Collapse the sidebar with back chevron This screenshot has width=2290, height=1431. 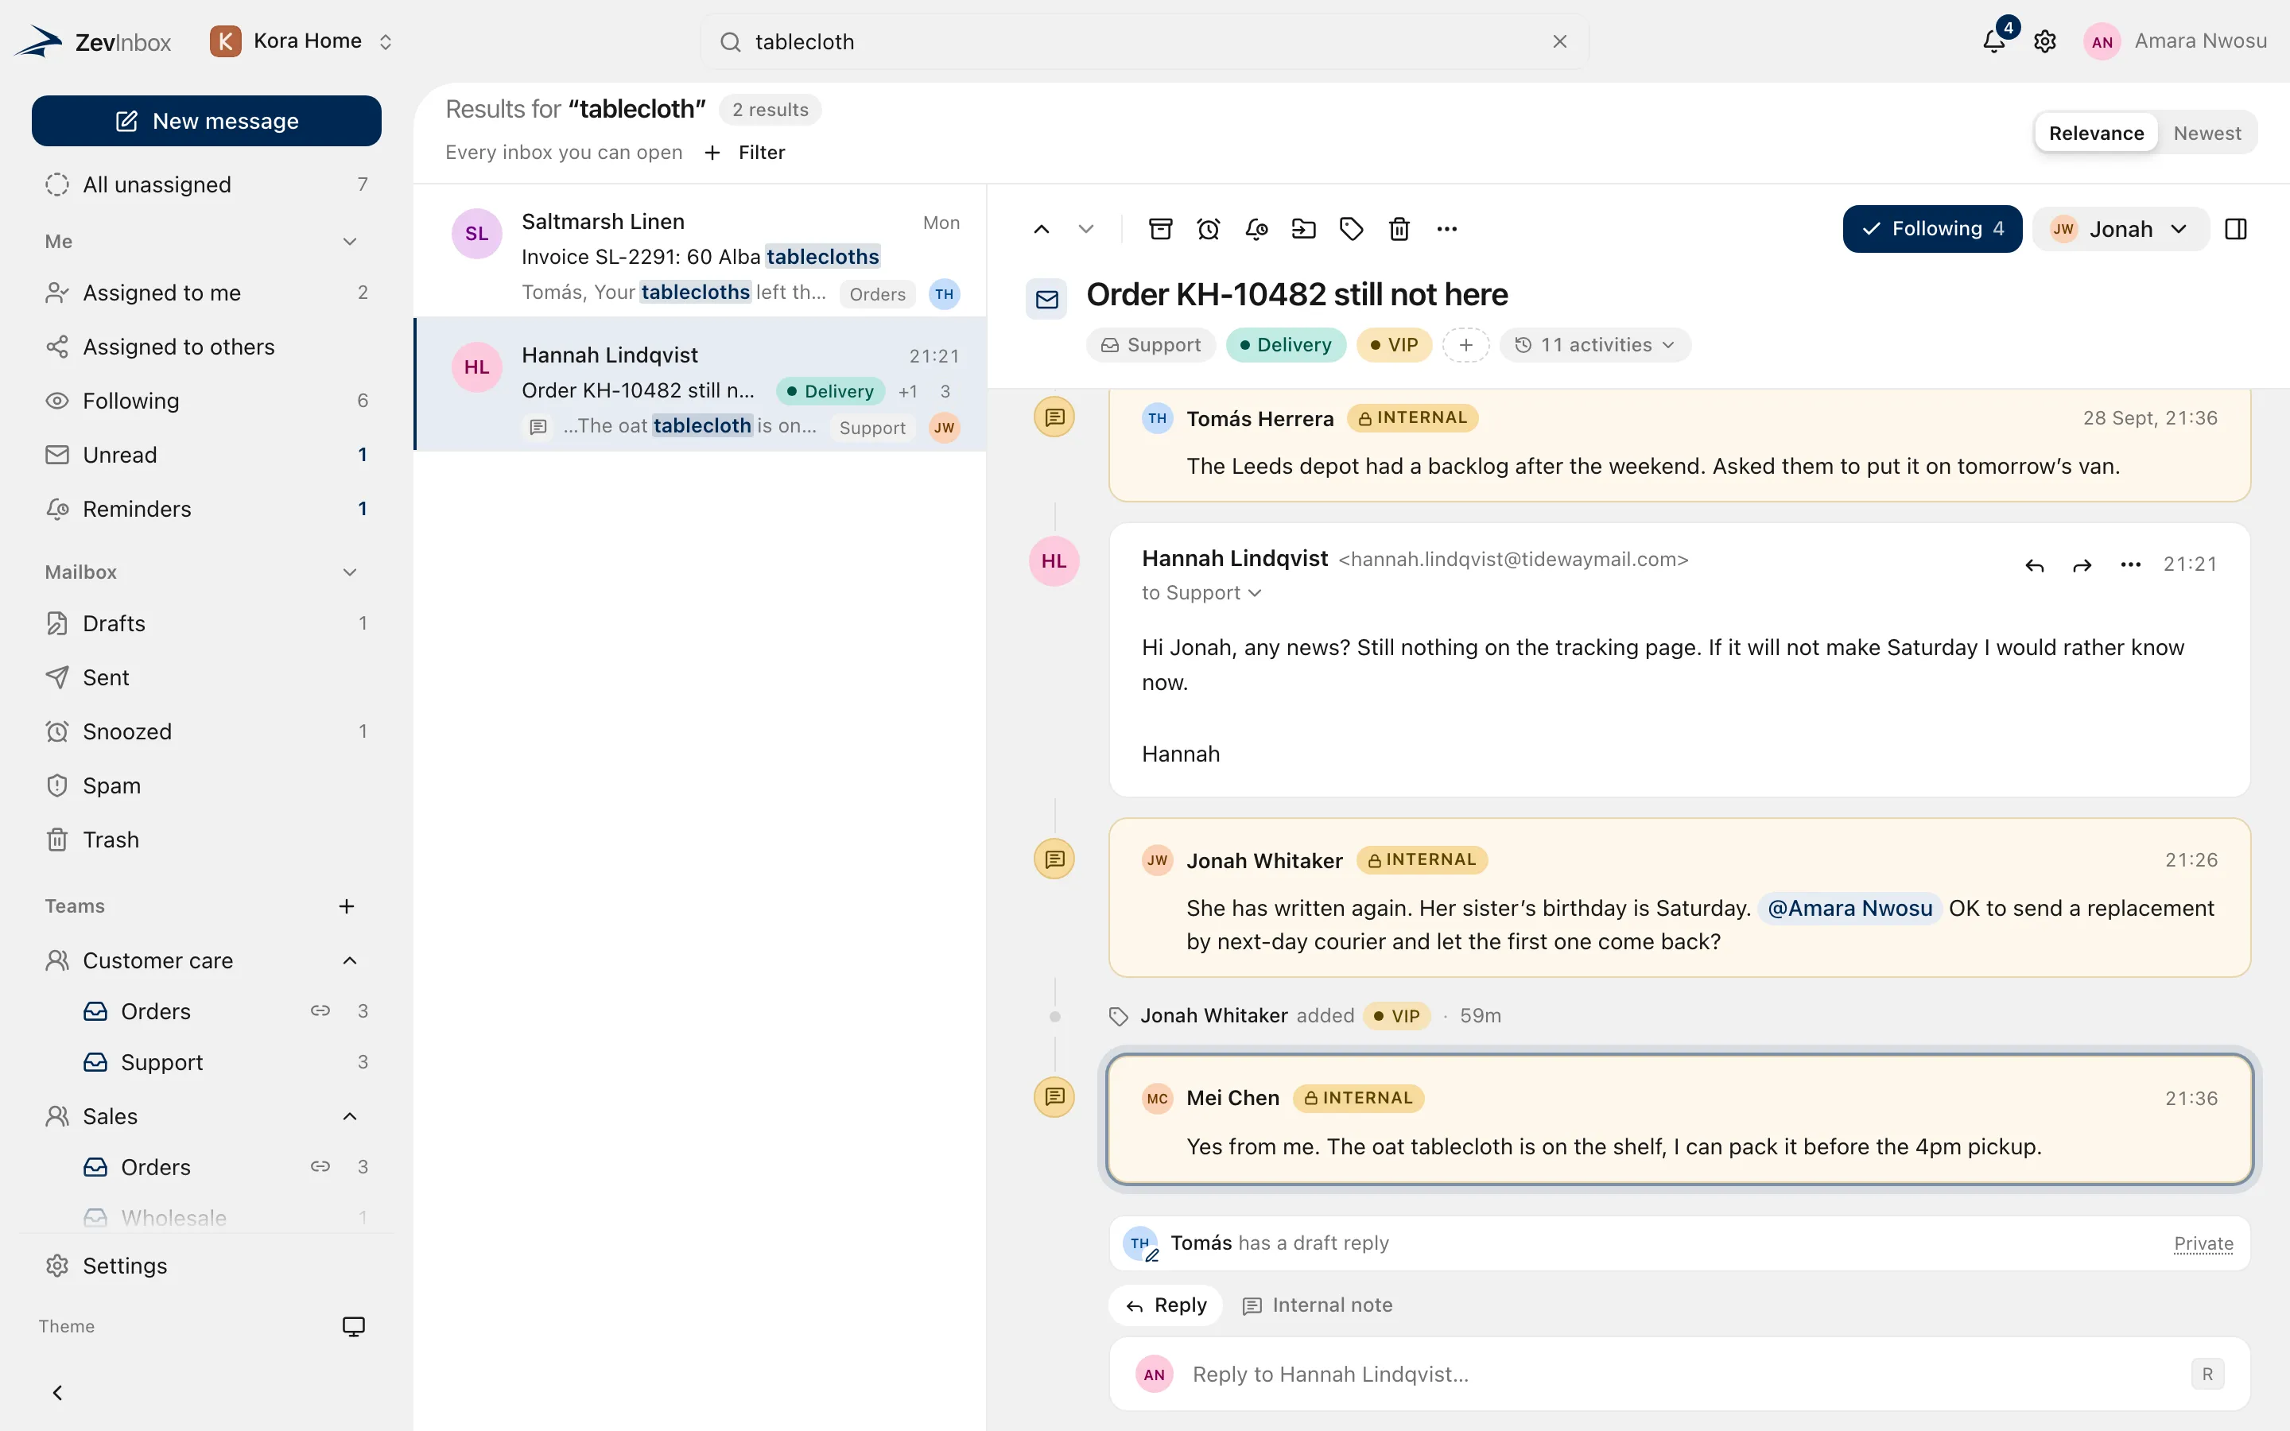58,1392
